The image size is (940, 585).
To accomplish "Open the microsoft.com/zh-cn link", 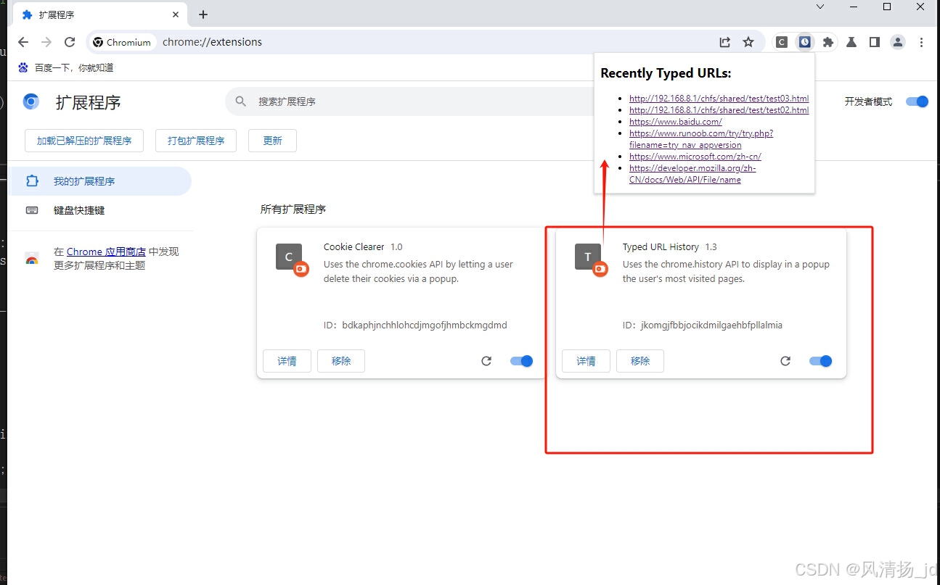I will coord(695,157).
